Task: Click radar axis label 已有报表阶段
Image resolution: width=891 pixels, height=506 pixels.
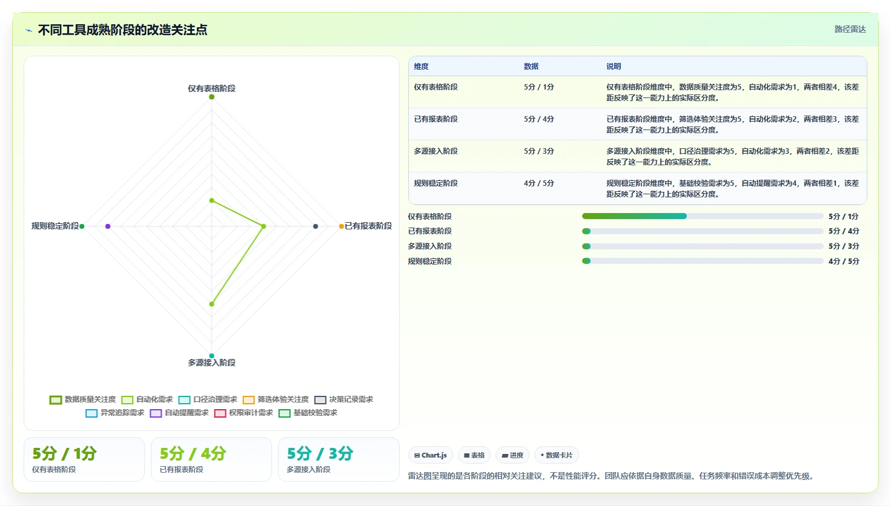Action: (368, 226)
